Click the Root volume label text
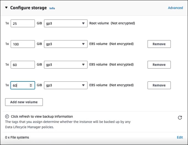 tap(99, 23)
